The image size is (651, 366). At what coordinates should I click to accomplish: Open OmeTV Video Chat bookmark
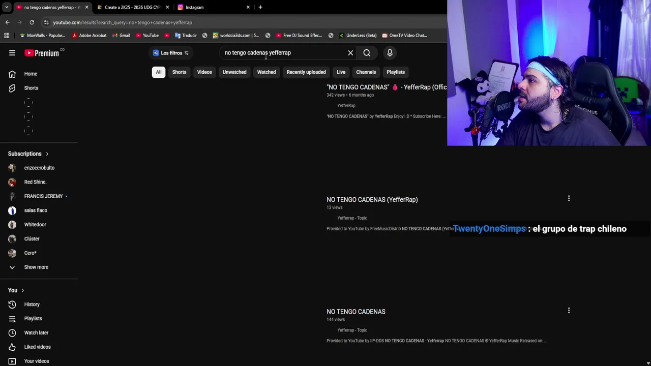(404, 36)
